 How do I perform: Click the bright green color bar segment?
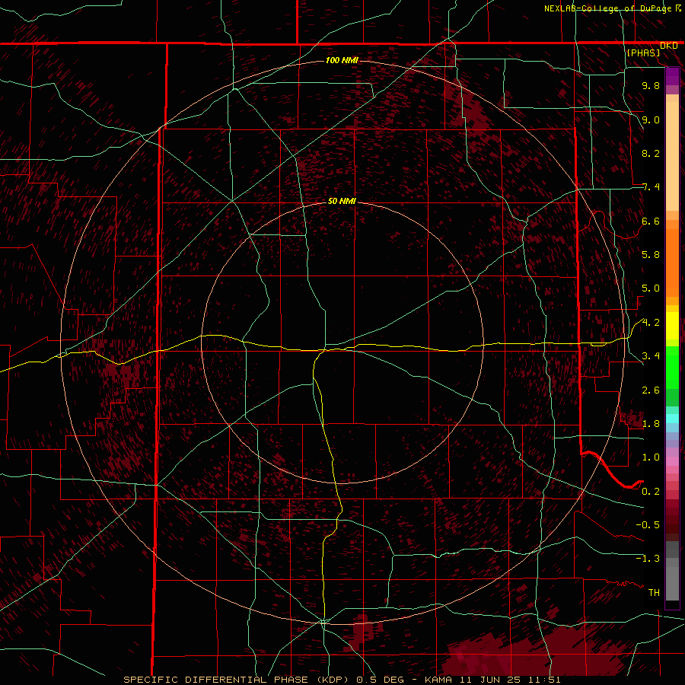coord(672,367)
